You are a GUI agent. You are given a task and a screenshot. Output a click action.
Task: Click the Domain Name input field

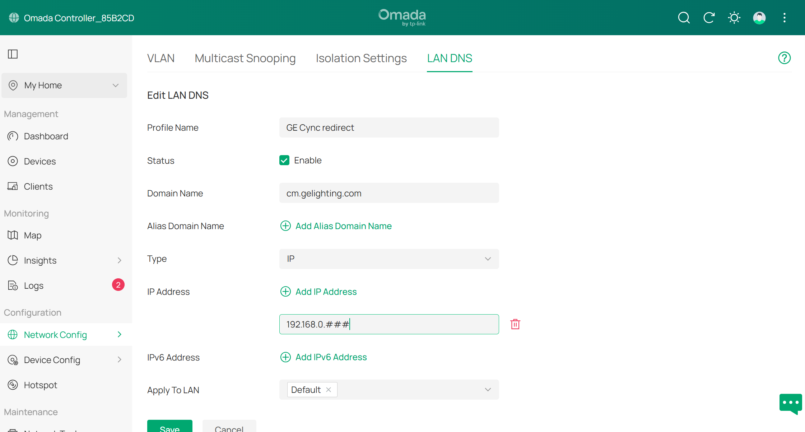389,193
